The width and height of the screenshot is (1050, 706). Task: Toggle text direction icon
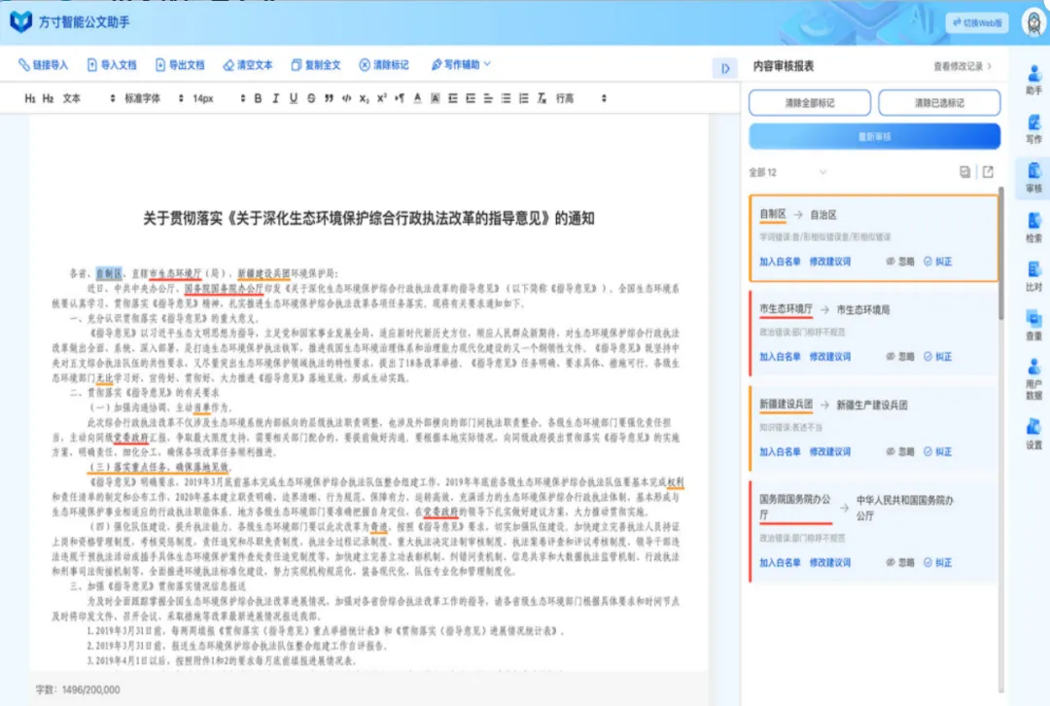(400, 98)
